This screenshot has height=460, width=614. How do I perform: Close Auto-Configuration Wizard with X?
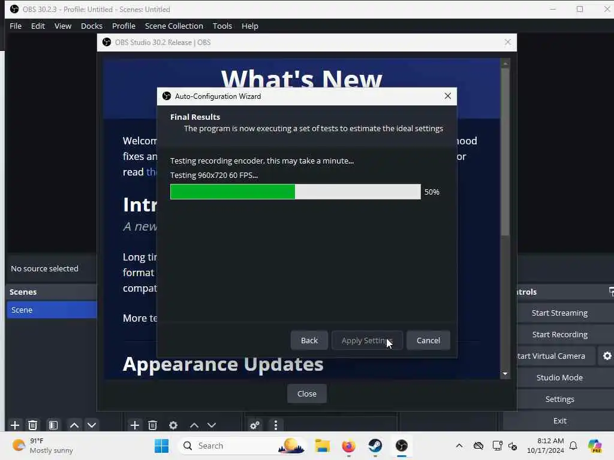448,96
